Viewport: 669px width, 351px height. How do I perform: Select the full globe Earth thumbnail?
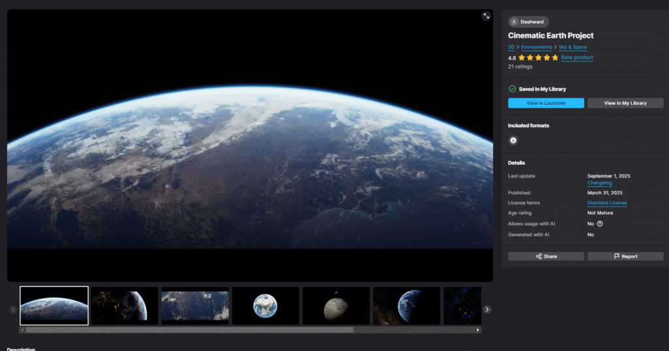point(265,306)
